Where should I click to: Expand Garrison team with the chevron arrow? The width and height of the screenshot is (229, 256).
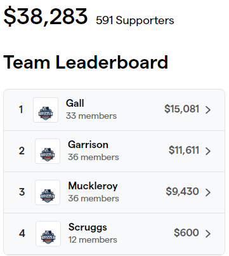[208, 151]
